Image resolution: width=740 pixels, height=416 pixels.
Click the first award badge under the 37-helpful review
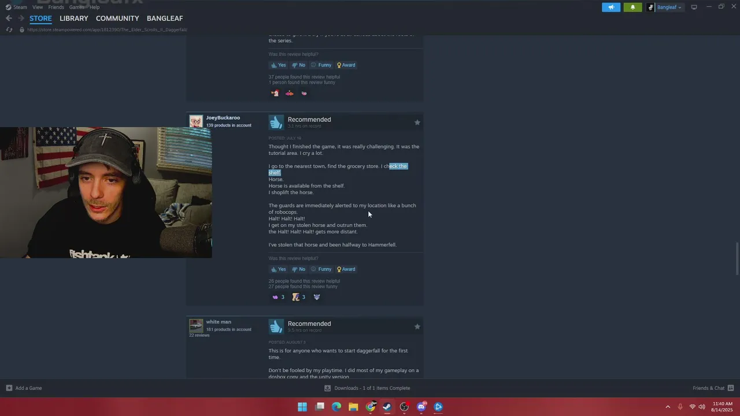275,93
